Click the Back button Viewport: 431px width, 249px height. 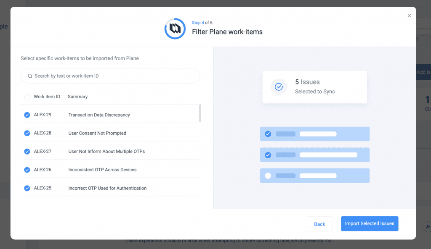(319, 224)
